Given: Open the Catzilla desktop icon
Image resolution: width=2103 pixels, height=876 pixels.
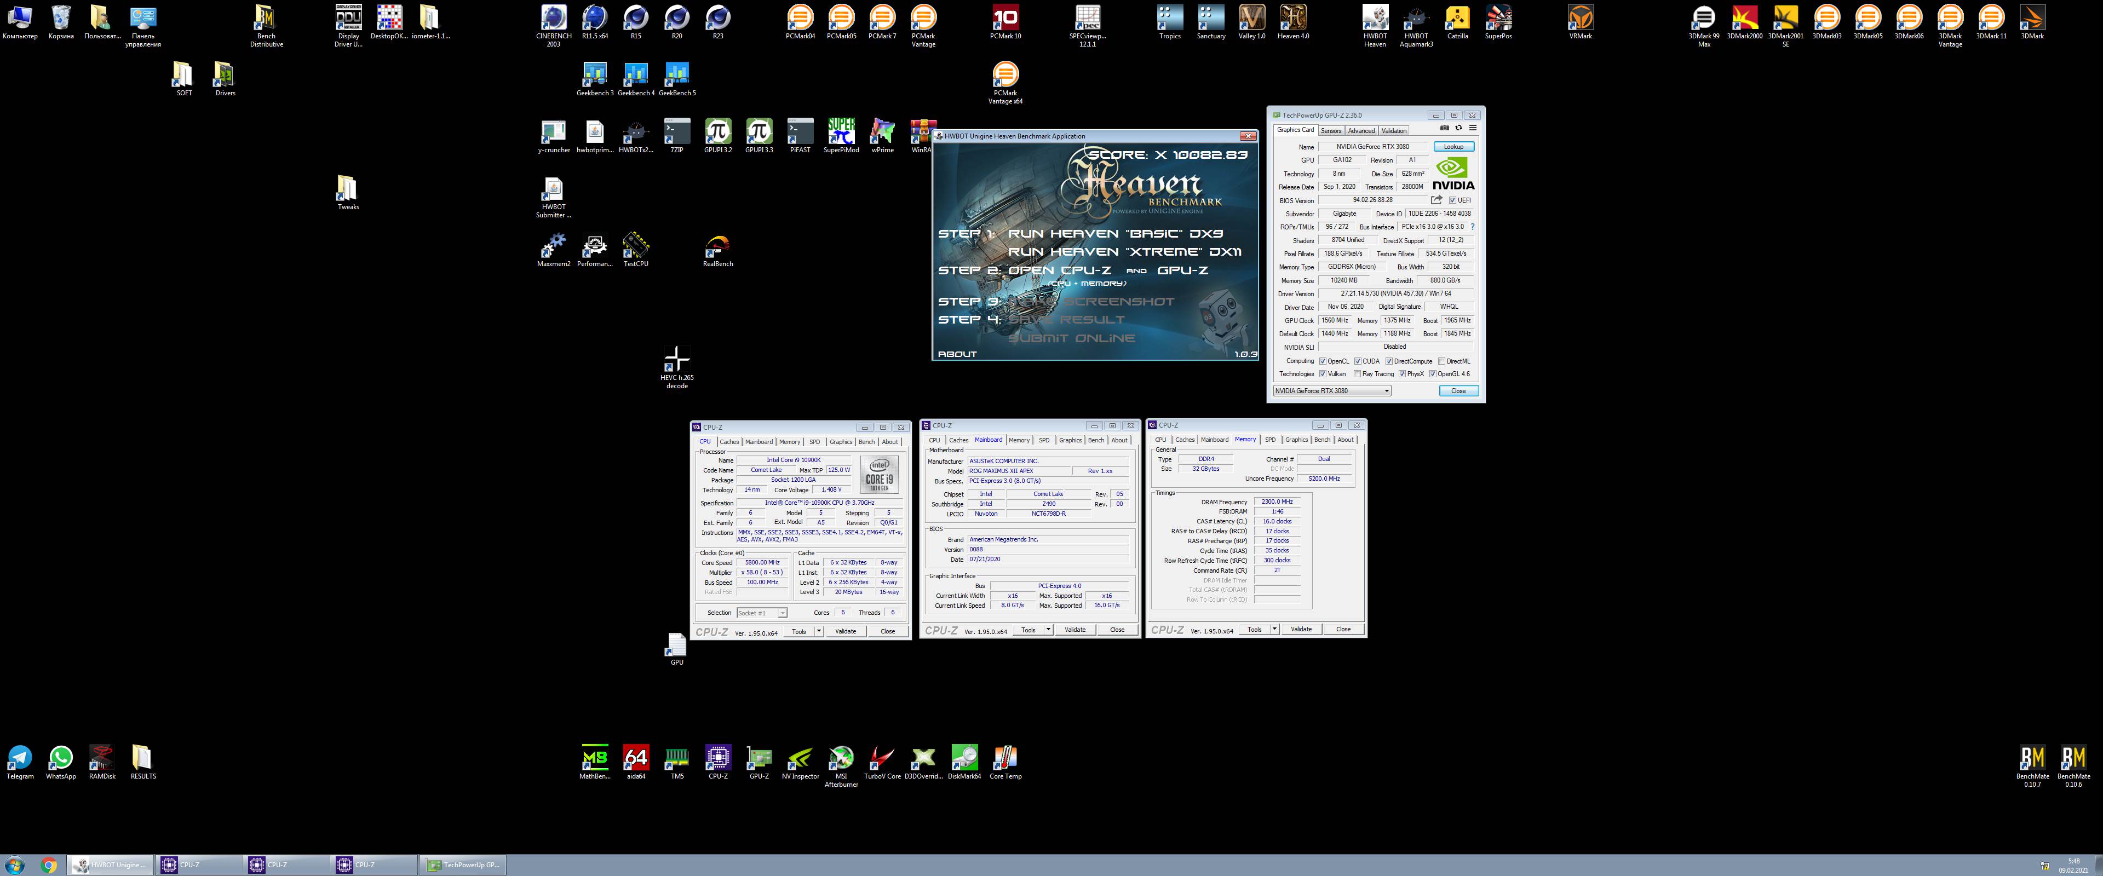Looking at the screenshot, I should click(x=1457, y=22).
